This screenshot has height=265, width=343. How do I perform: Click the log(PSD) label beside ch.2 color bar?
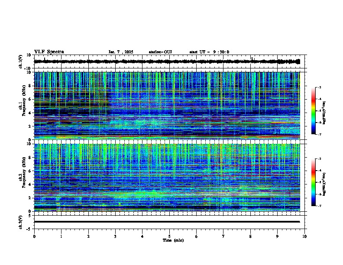click(324, 184)
